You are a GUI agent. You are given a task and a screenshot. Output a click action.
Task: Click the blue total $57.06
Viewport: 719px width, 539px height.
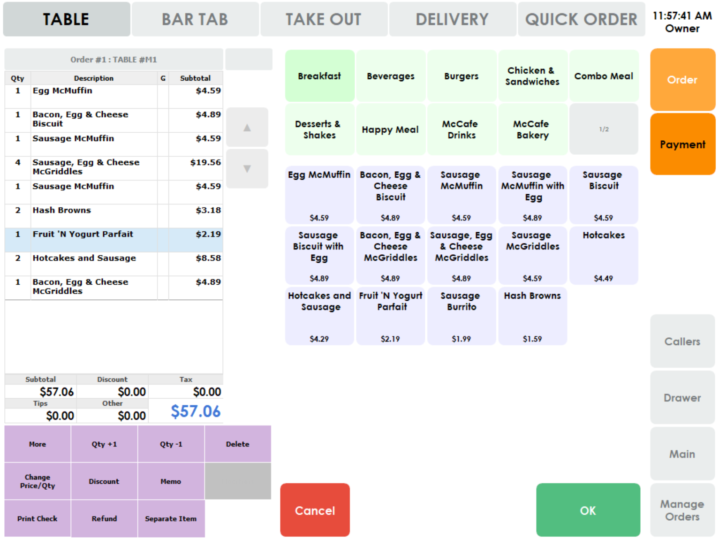click(196, 411)
